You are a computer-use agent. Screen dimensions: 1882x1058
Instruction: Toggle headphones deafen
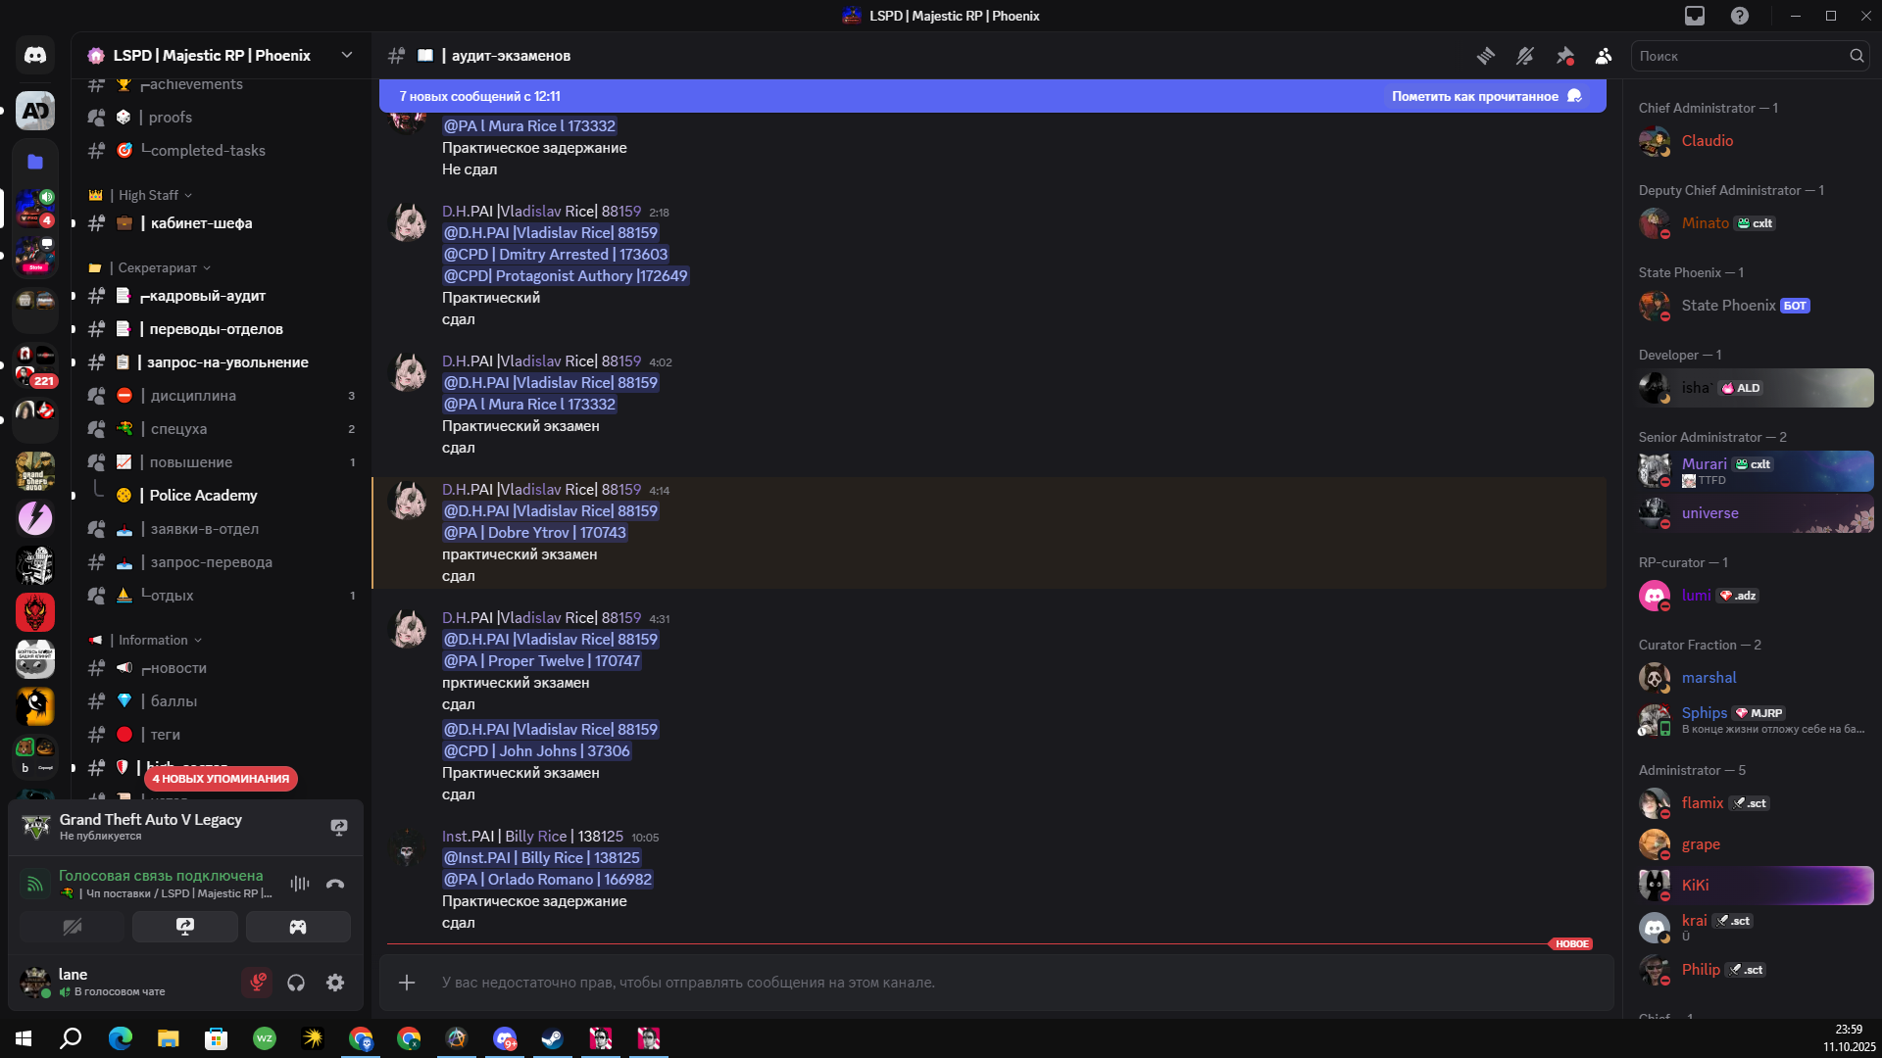296,983
